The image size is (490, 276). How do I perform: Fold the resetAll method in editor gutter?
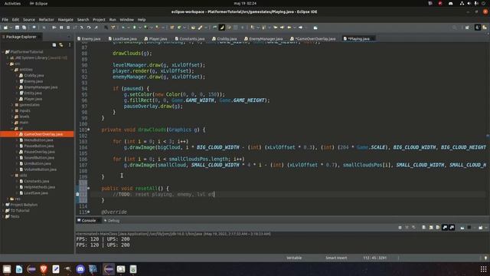click(89, 189)
